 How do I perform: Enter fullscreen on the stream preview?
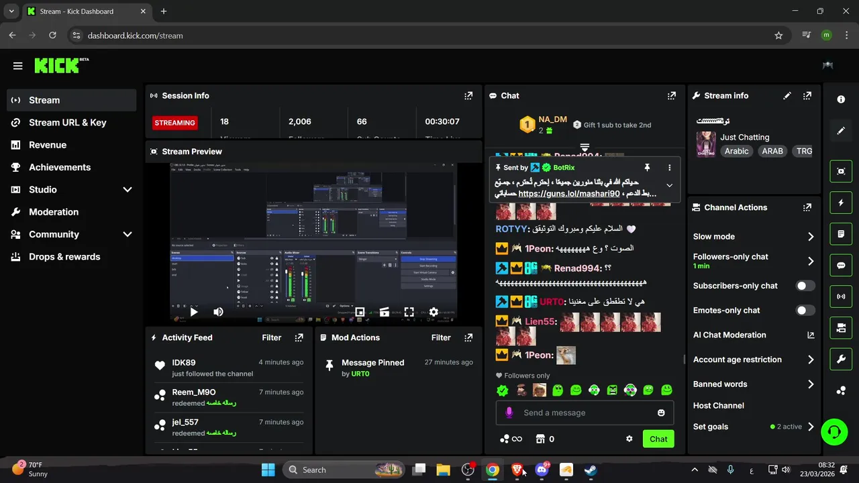tap(409, 312)
